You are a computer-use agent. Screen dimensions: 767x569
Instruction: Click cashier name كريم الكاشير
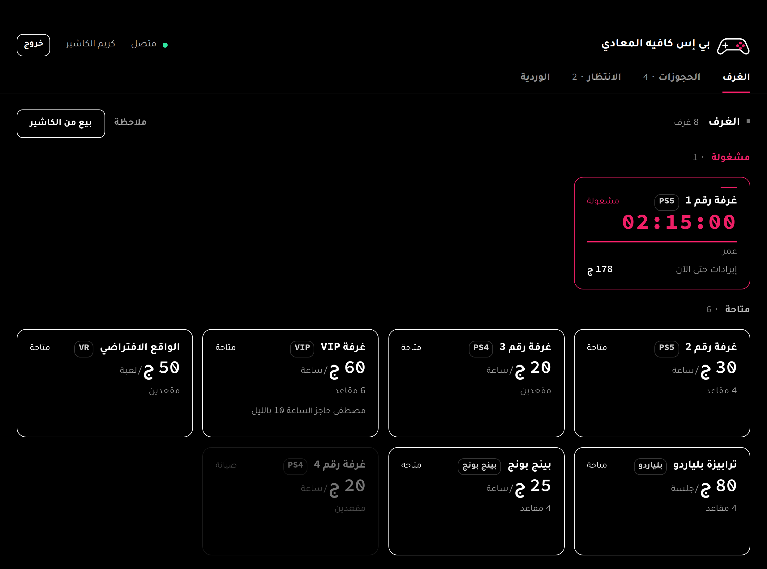point(91,44)
